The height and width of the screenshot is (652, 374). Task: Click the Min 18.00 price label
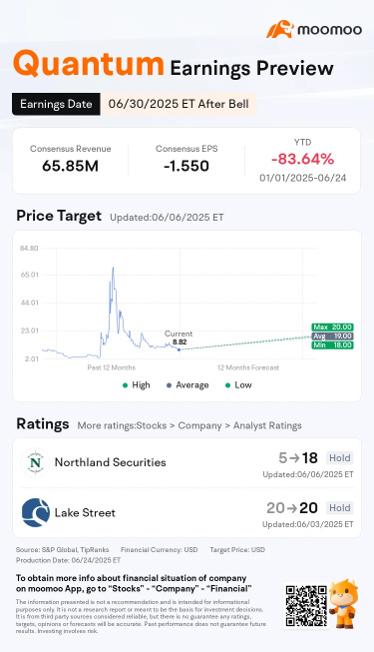click(x=332, y=345)
